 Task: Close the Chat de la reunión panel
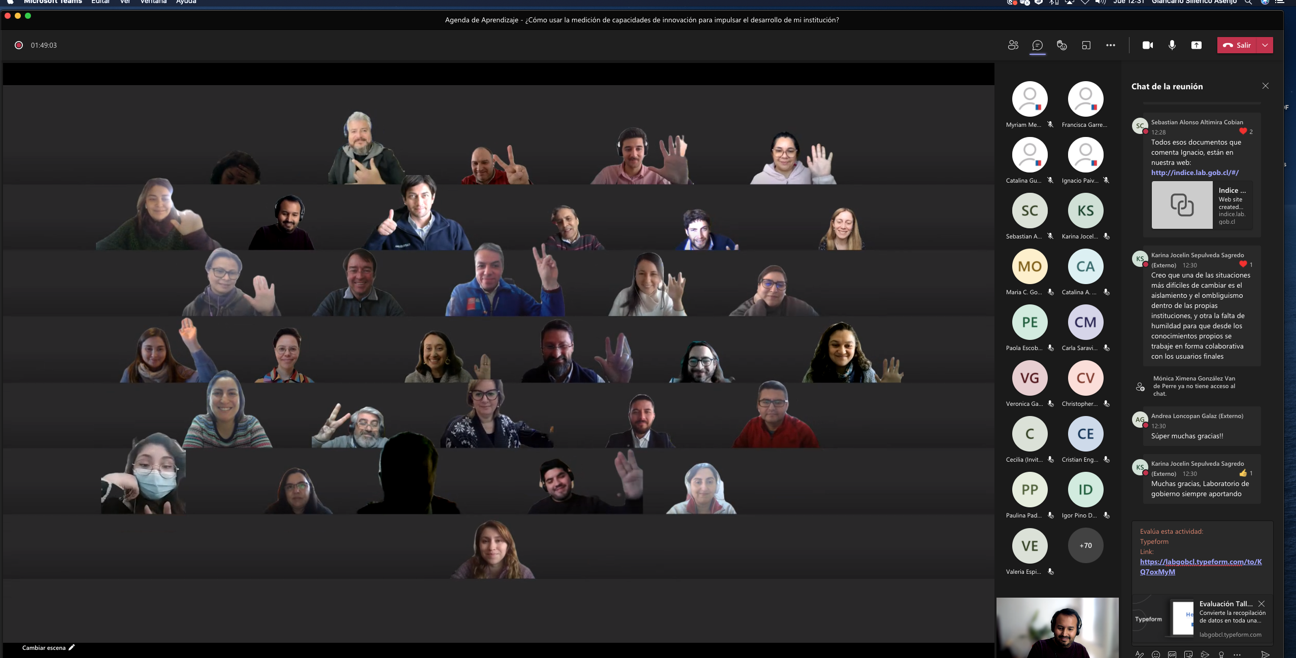(1265, 86)
